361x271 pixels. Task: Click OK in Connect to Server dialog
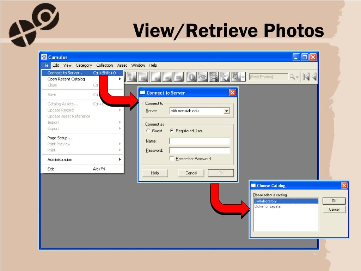click(221, 173)
